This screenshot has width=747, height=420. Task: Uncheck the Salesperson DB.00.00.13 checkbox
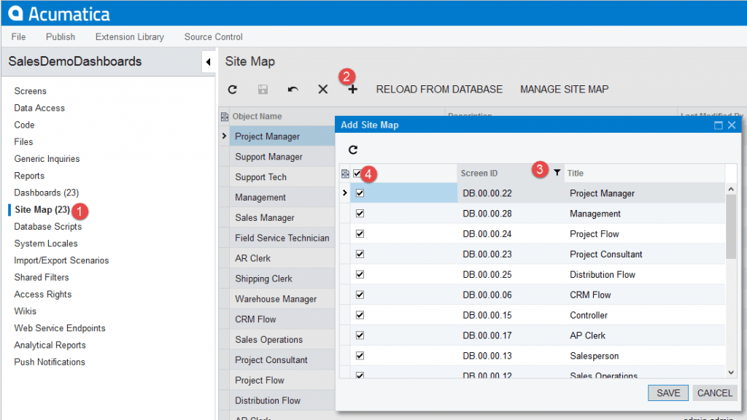360,356
